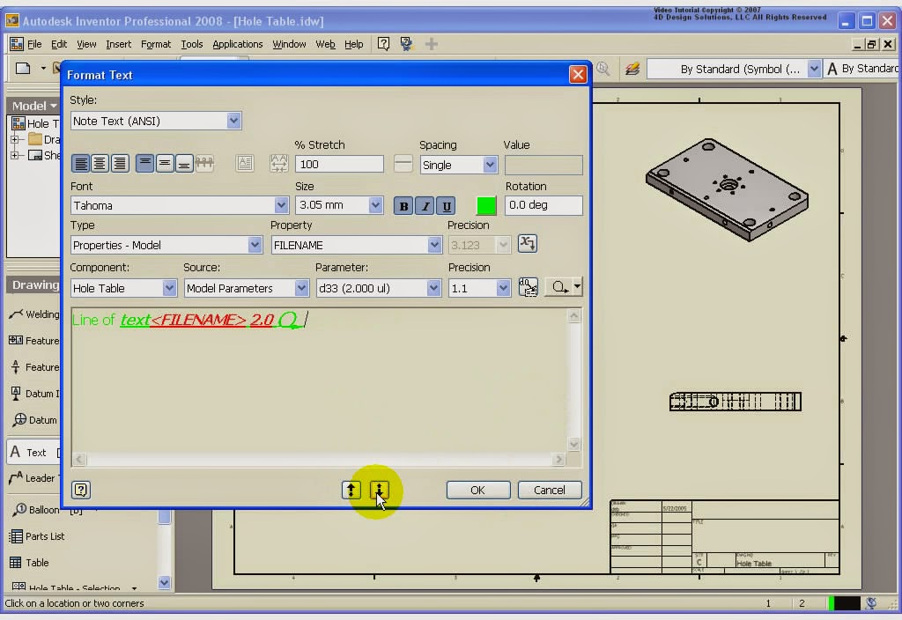The height and width of the screenshot is (620, 902).
Task: Click the line spacing icon
Action: (403, 164)
